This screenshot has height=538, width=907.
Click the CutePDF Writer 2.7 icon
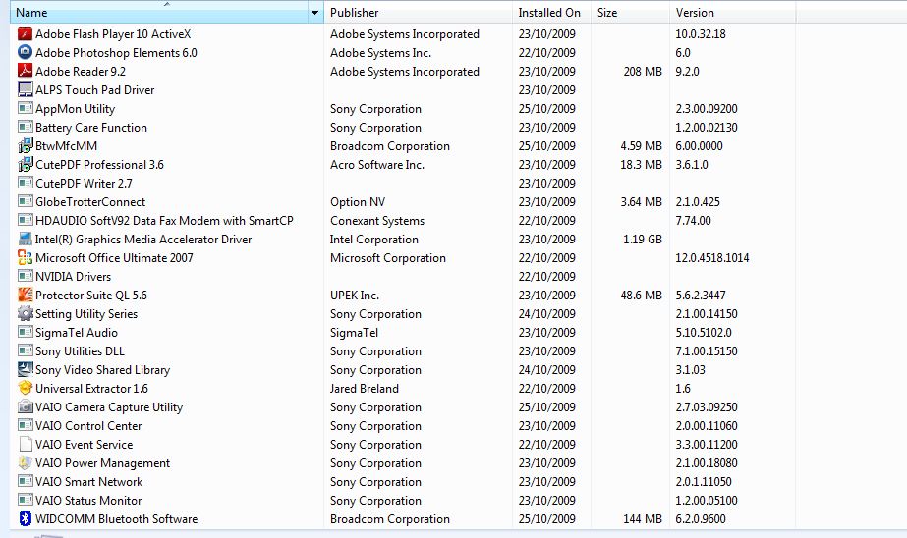(x=25, y=184)
